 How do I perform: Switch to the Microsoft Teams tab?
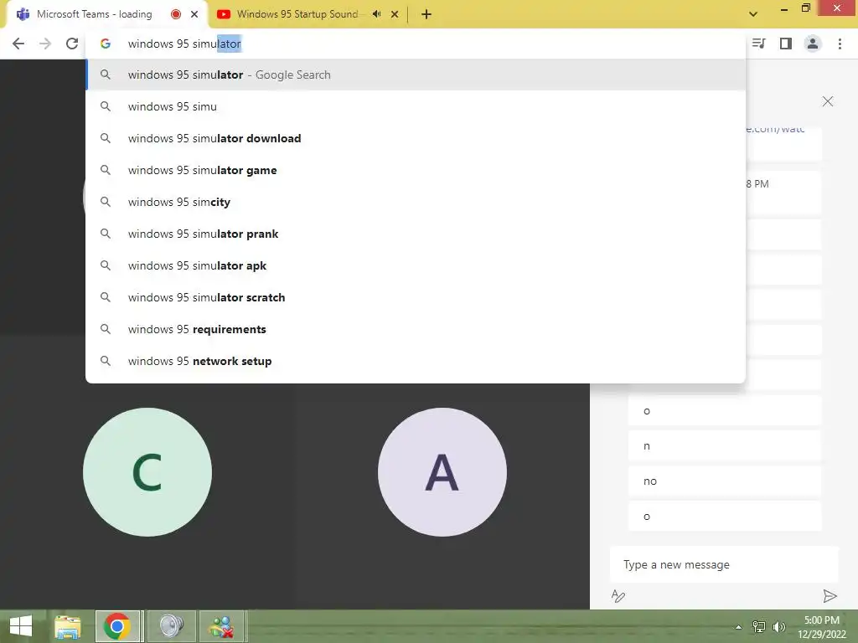pos(94,14)
